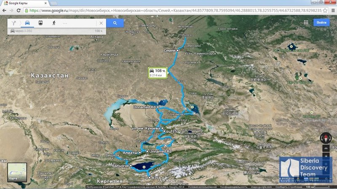The height and width of the screenshot is (189, 337).
Task: Click the Горно-Алтайск city label
Action: coord(228,29)
